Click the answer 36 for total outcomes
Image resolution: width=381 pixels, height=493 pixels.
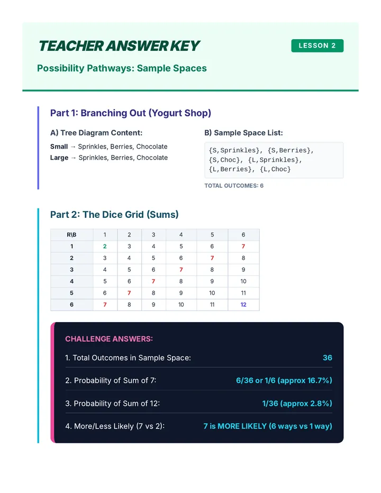[x=328, y=358]
